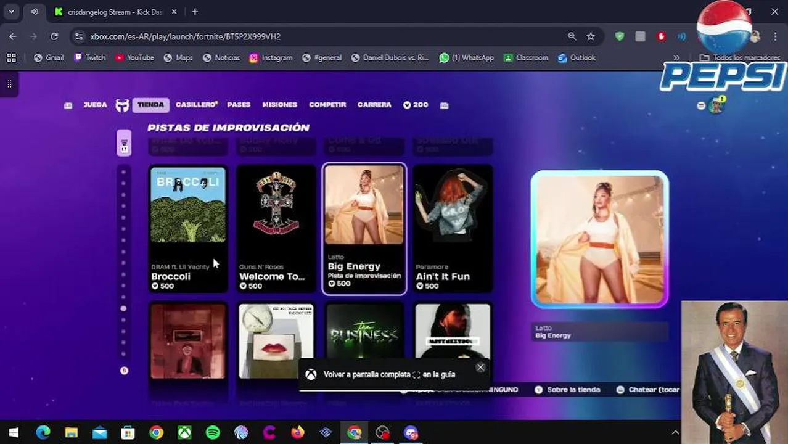Screen dimensions: 788x444
Task: Open Firefox from taskbar
Action: [x=298, y=433]
